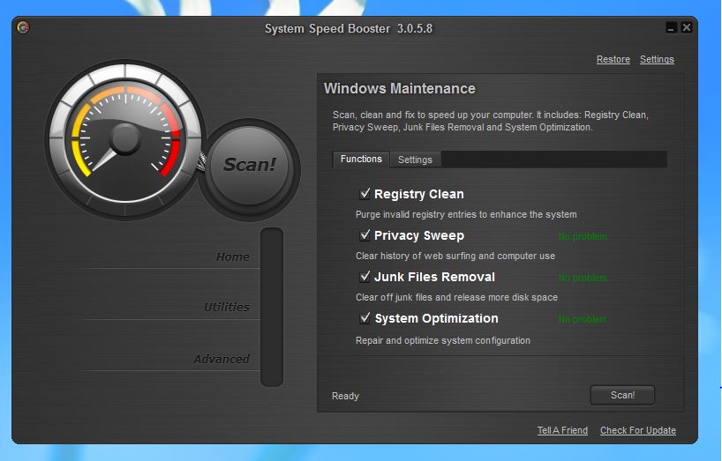Click the Windows Maintenance heading
This screenshot has width=722, height=461.
(400, 88)
